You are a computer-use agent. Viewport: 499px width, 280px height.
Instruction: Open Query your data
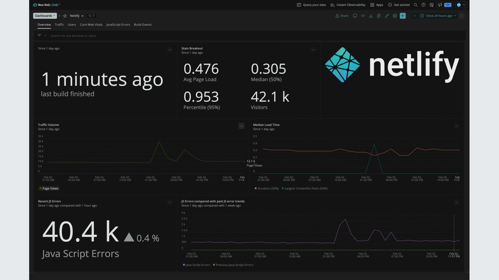[x=311, y=5]
